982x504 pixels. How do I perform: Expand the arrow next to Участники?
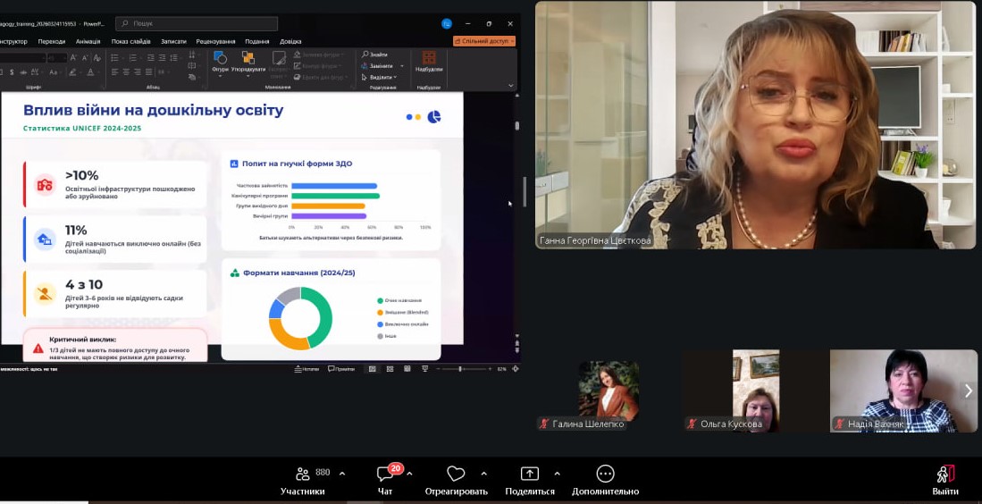tap(342, 473)
